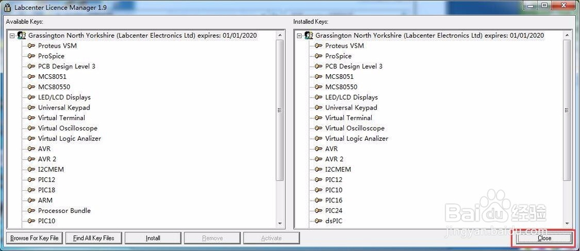Select AVR 2 in Available Keys list
Screen dimensions: 580x251
[x=47, y=159]
